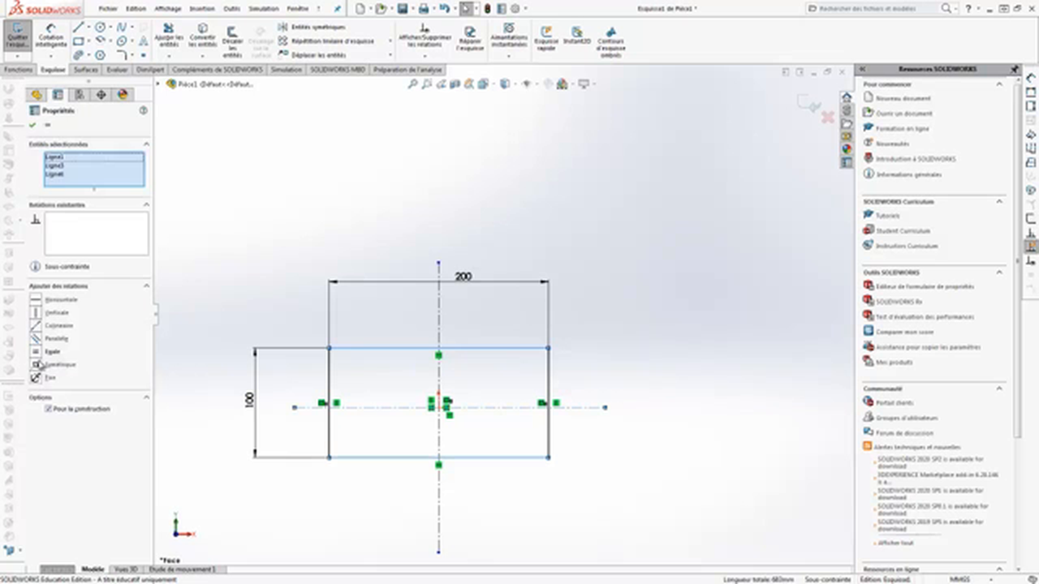
Task: Switch to the Surfaces tab
Action: 85,70
